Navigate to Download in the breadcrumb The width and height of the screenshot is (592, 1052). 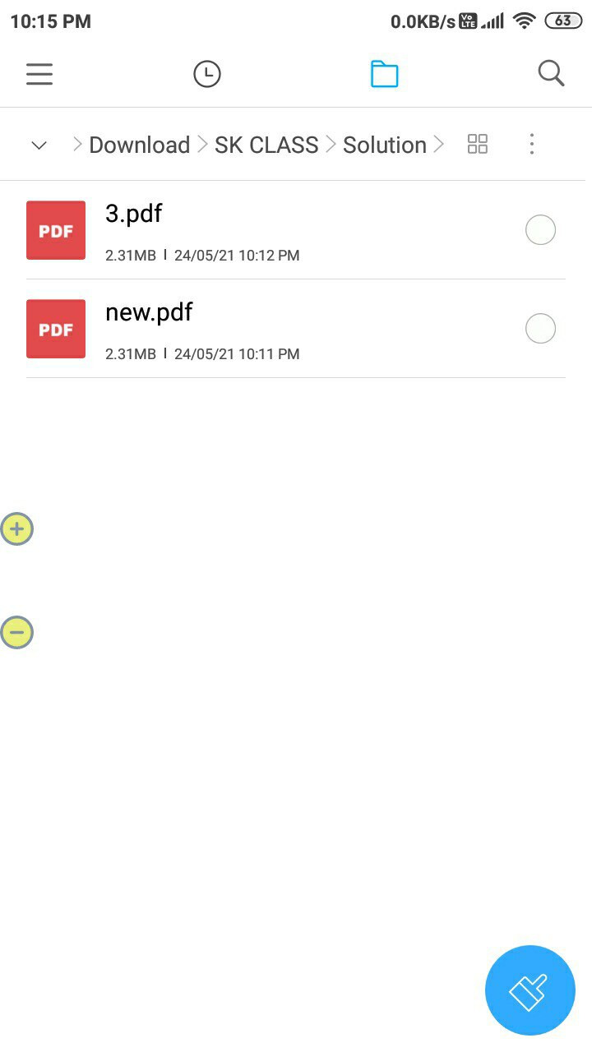(x=139, y=145)
